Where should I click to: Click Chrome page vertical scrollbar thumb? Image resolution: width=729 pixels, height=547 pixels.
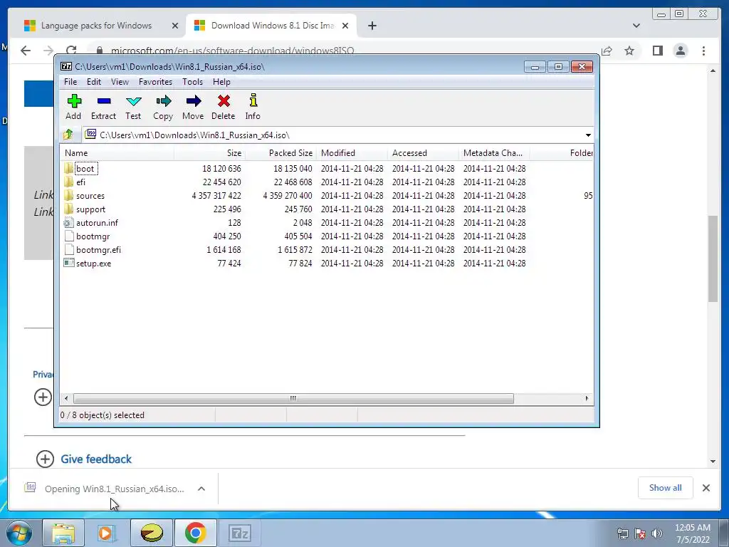pyautogui.click(x=713, y=259)
